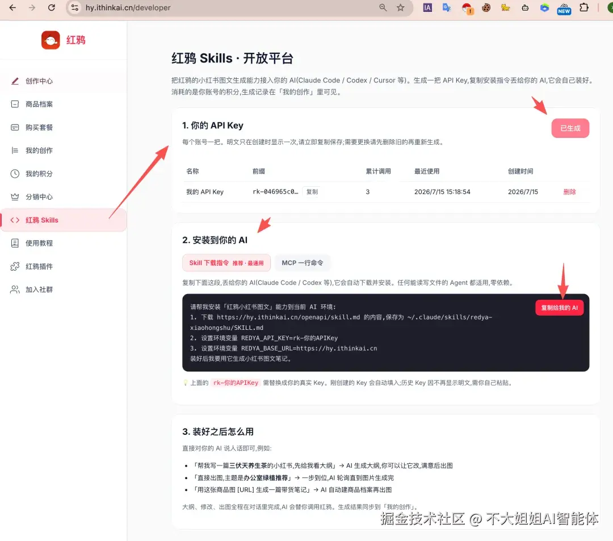Image resolution: width=613 pixels, height=541 pixels.
Task: Switch to Skill 下载指令 tab
Action: [x=226, y=263]
